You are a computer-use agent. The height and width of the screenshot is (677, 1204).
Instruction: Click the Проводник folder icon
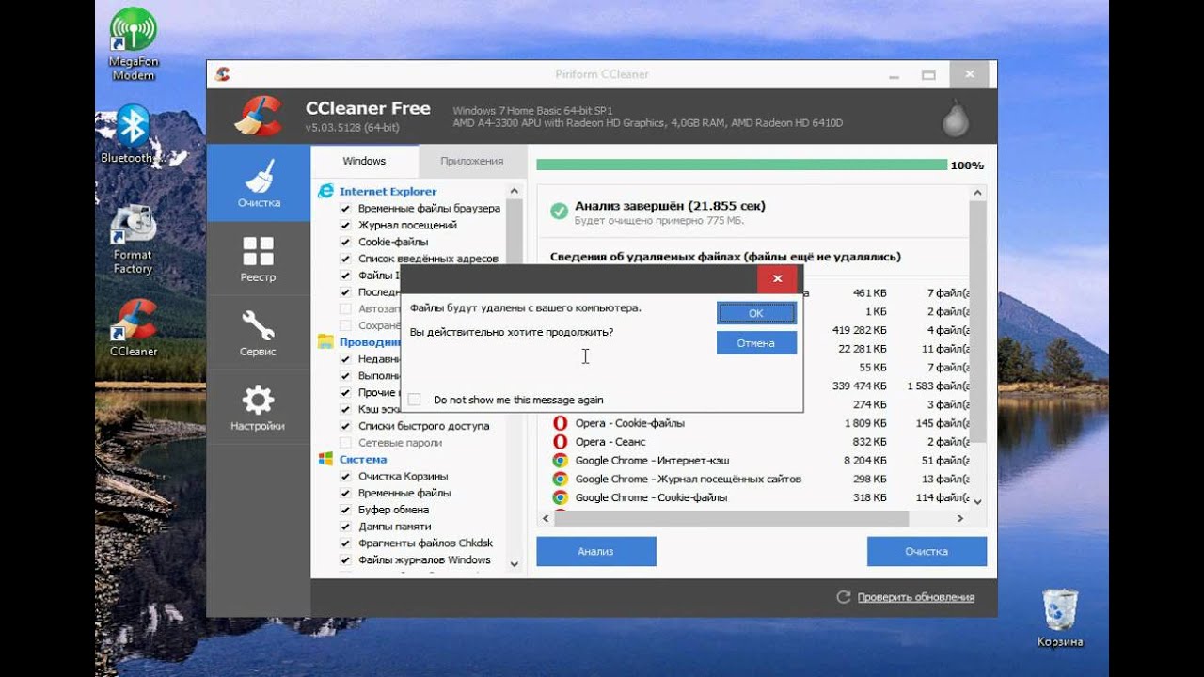click(325, 341)
